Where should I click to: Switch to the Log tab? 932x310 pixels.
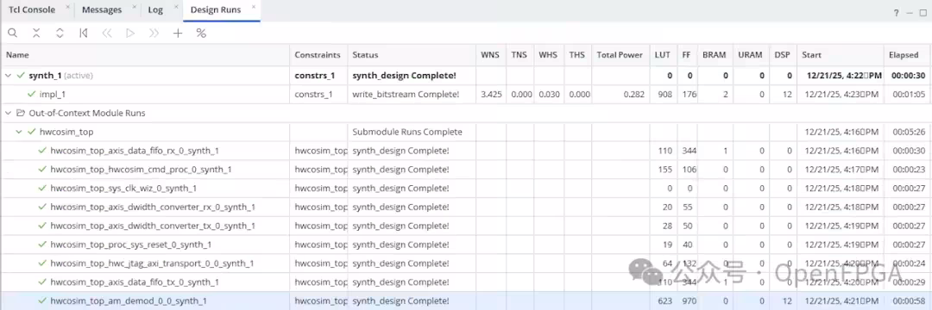click(155, 10)
